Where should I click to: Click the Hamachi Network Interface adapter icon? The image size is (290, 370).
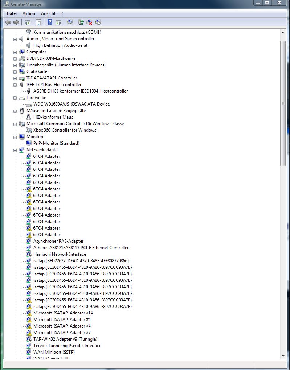pos(29,254)
